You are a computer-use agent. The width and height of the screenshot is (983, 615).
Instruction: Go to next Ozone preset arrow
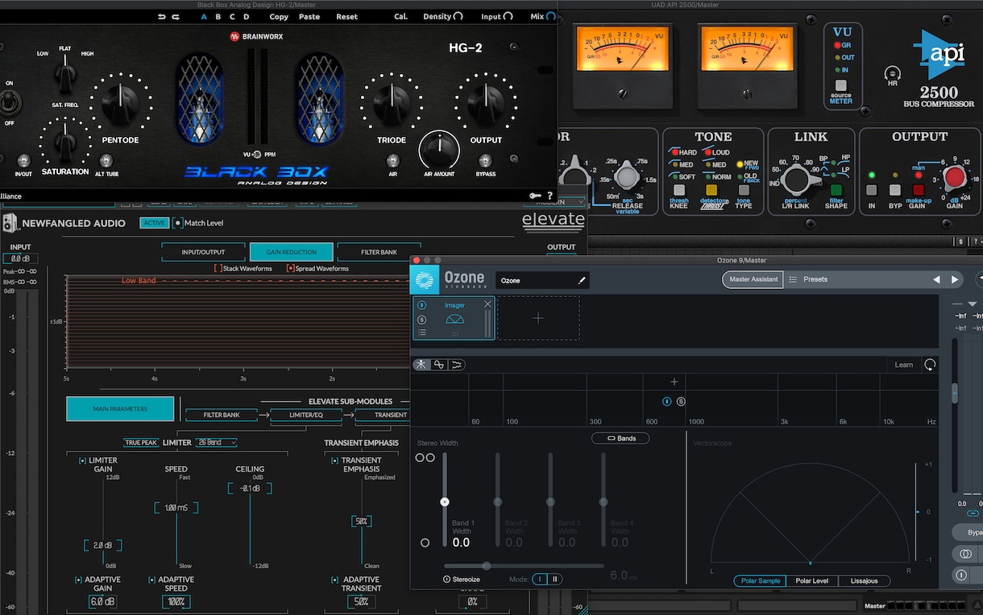coord(955,279)
